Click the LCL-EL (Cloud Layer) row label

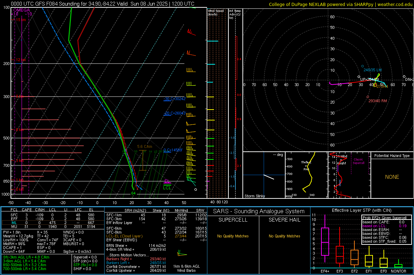point(124,236)
